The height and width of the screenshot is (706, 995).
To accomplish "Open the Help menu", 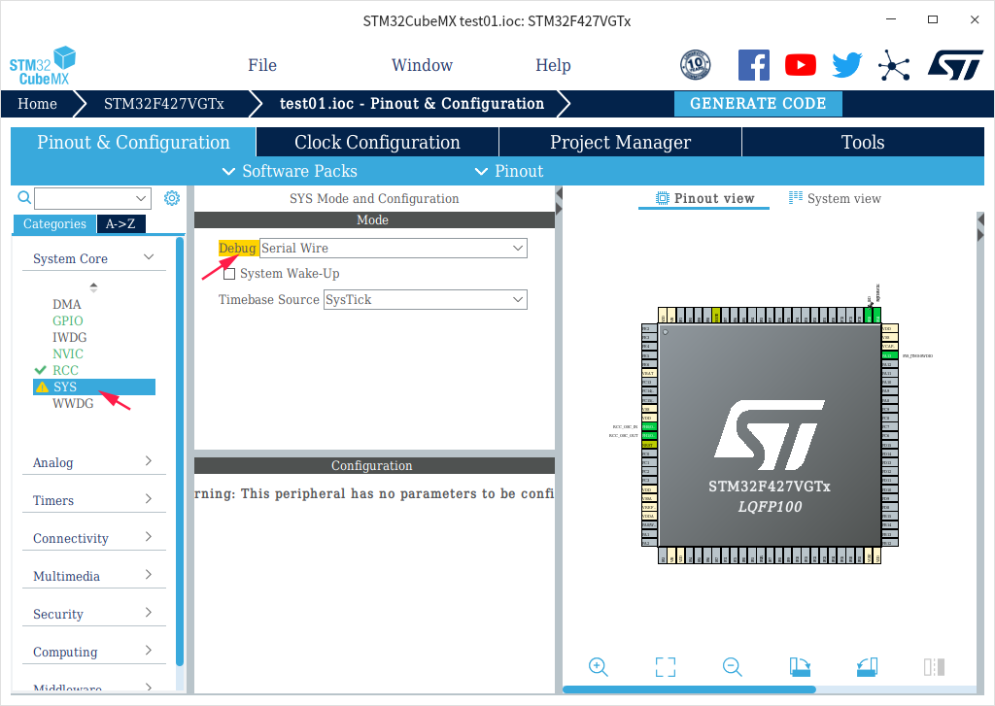I will 553,65.
